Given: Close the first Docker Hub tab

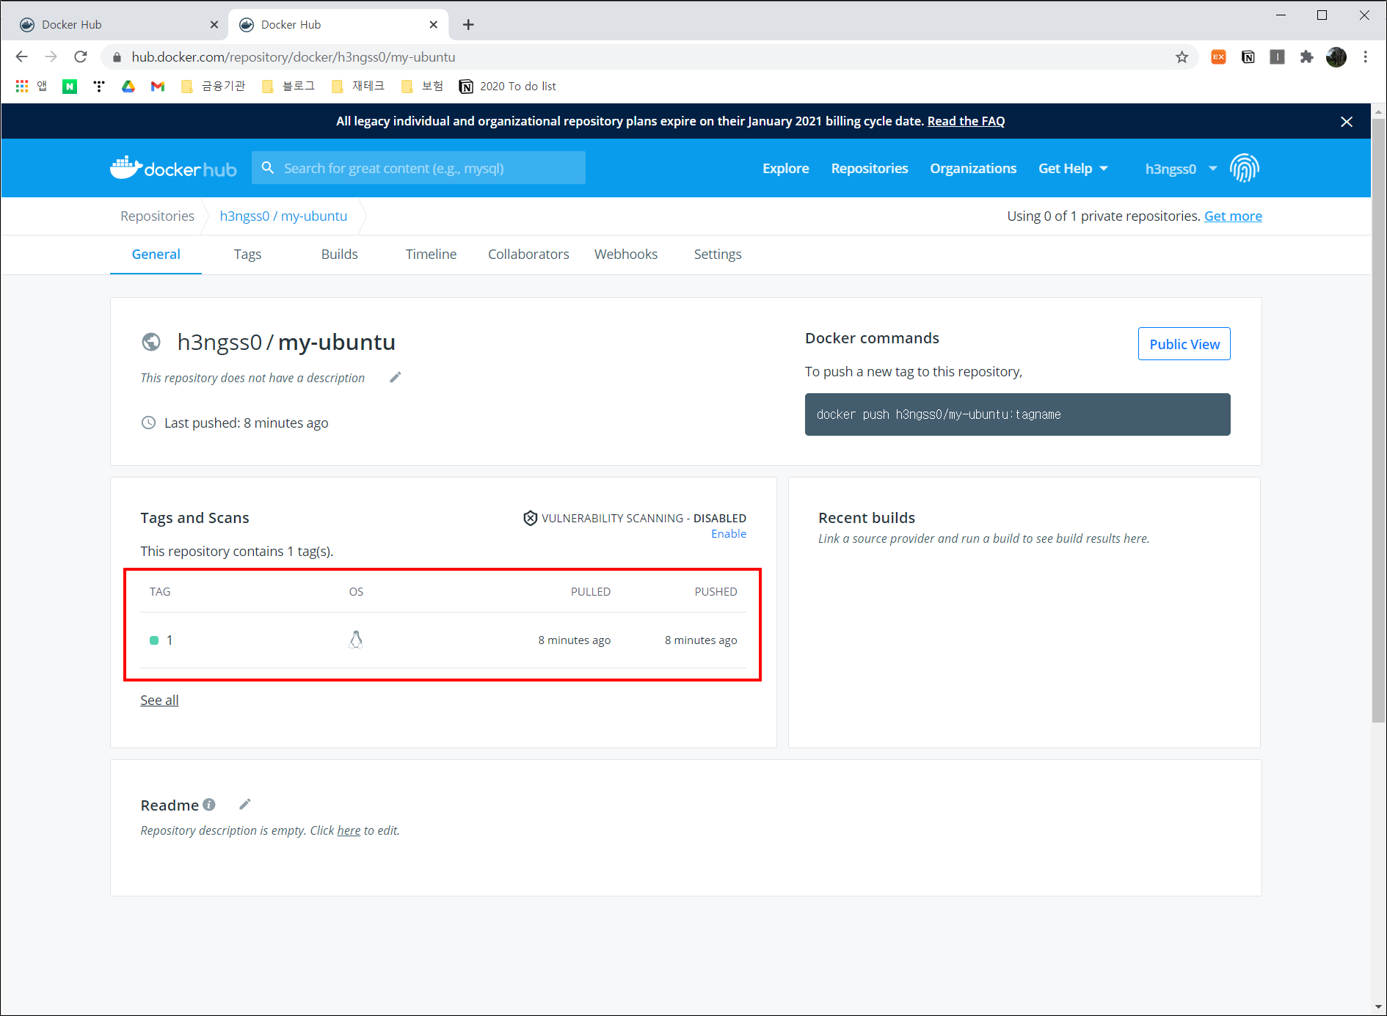Looking at the screenshot, I should 214,25.
